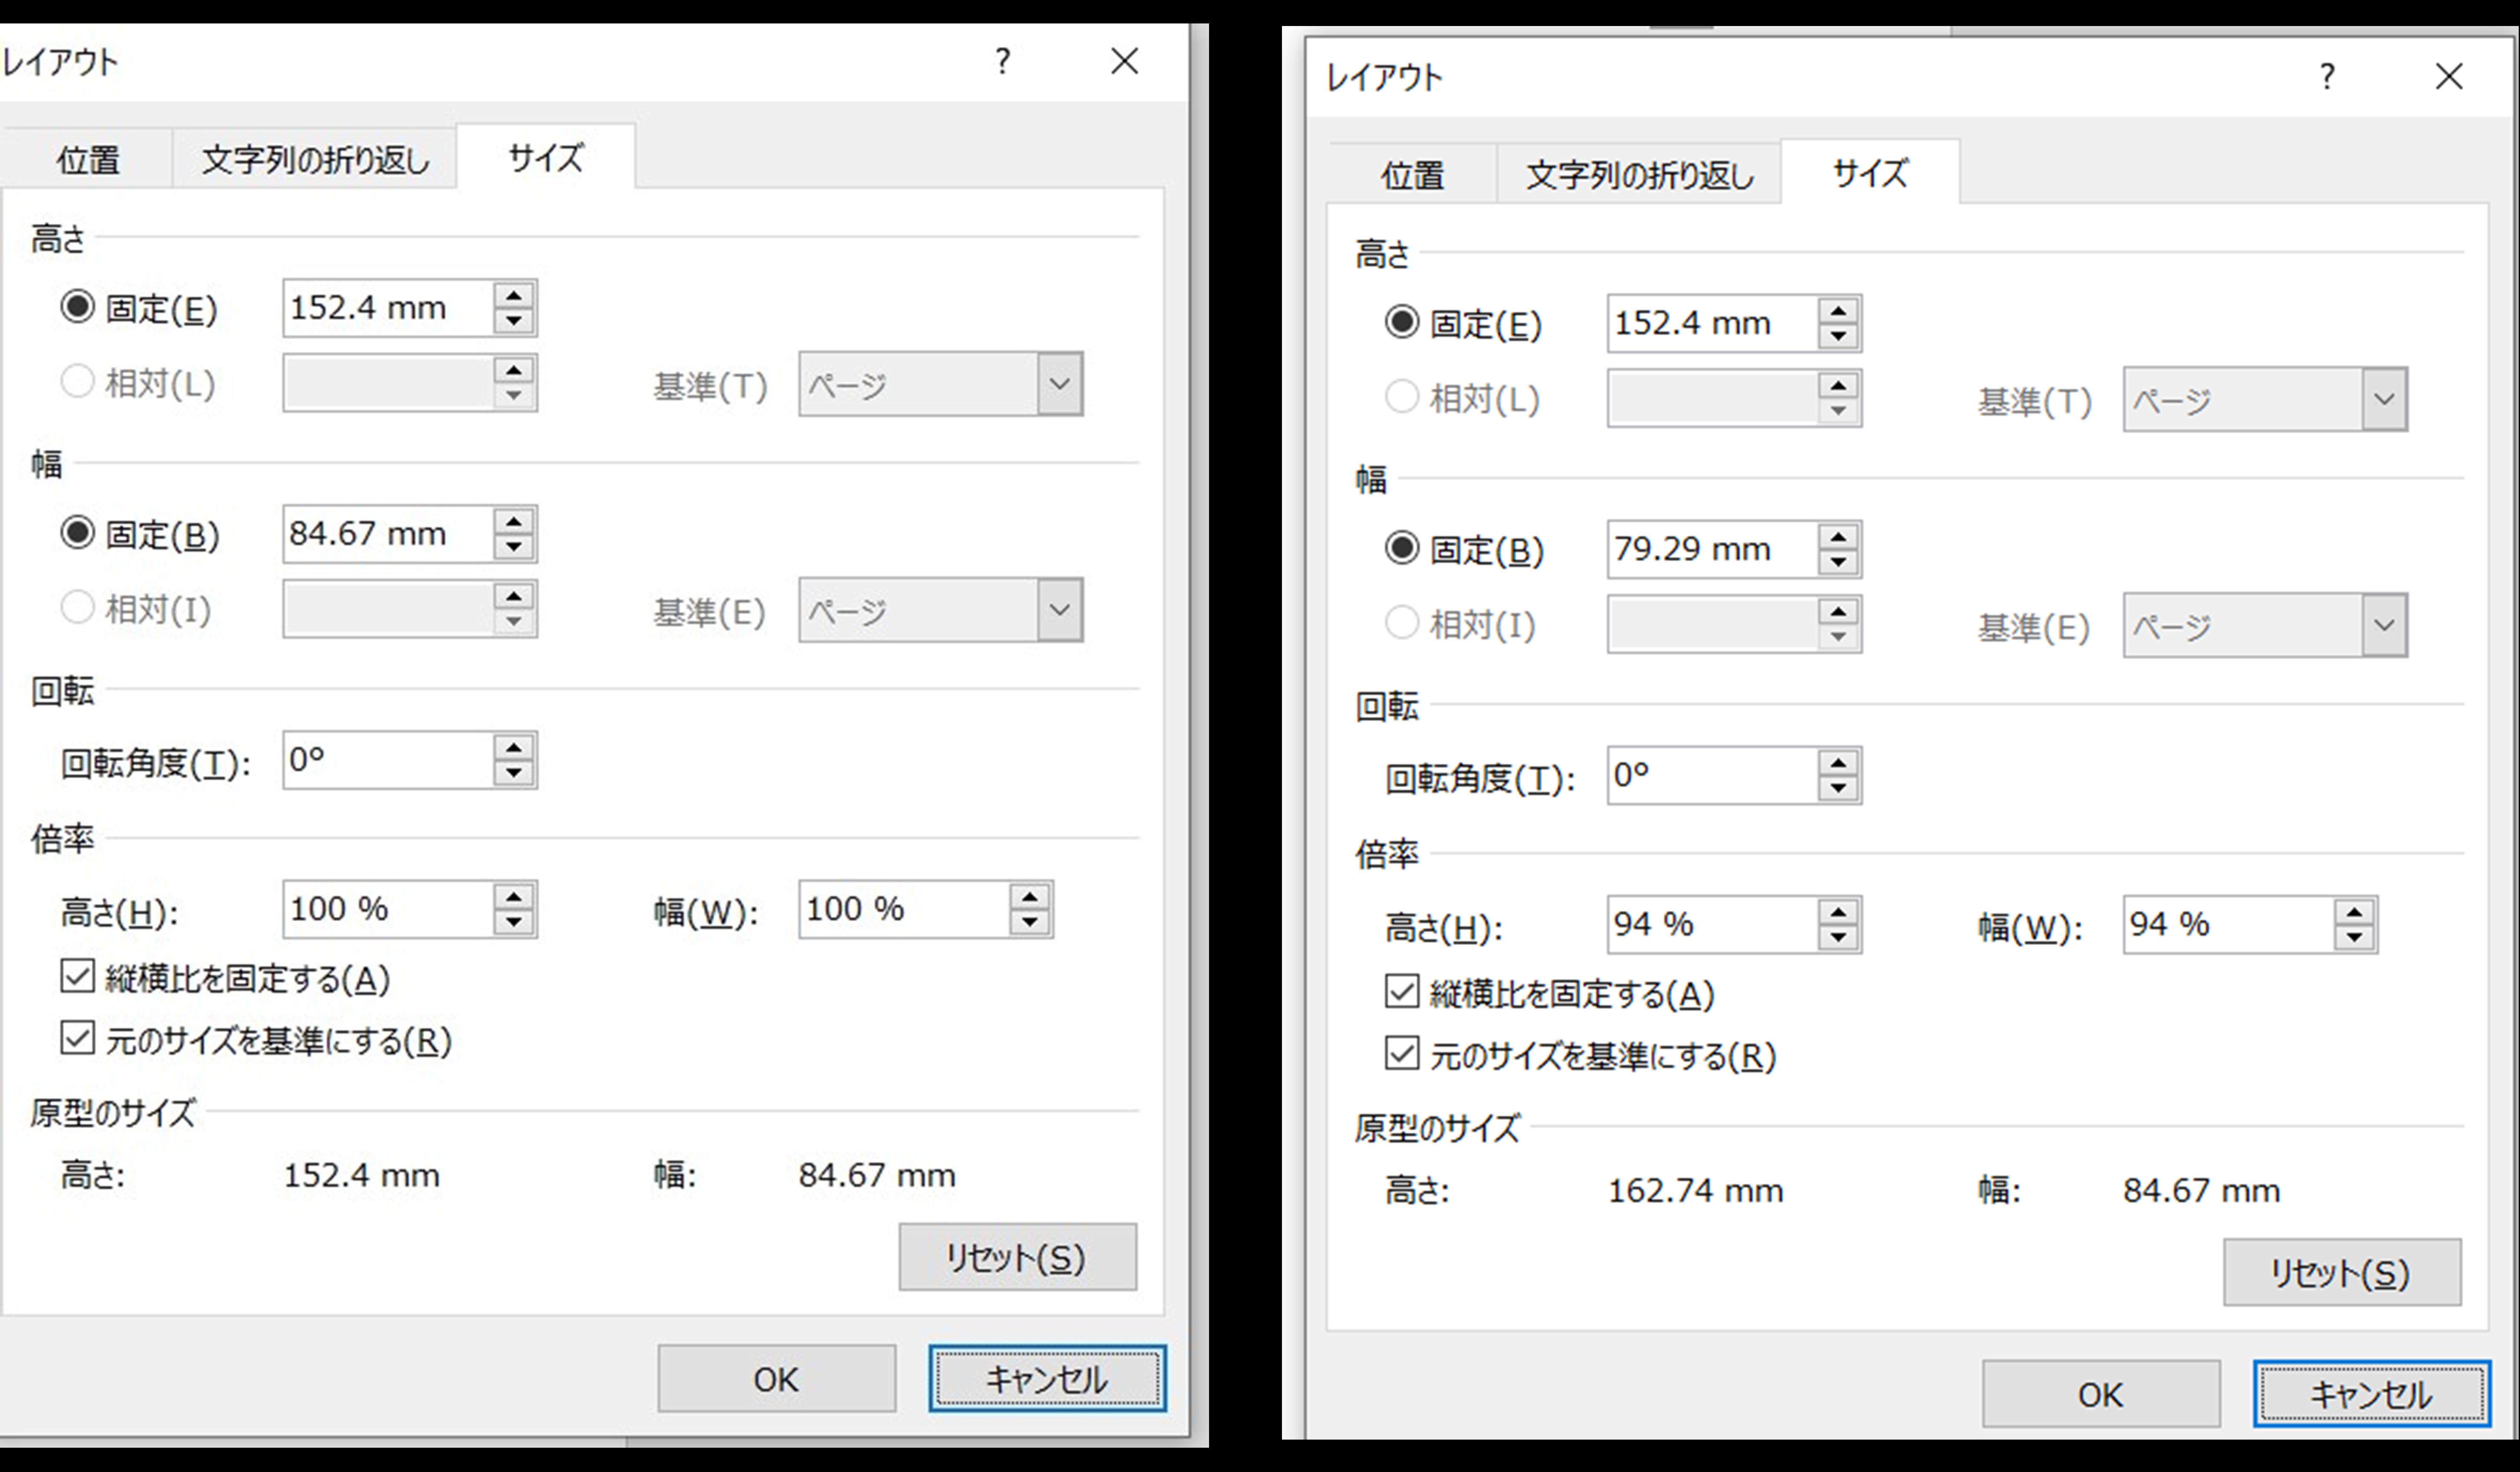The width and height of the screenshot is (2520, 1472).
Task: Decrease rotation angle spinner in left dialog
Action: tap(514, 773)
